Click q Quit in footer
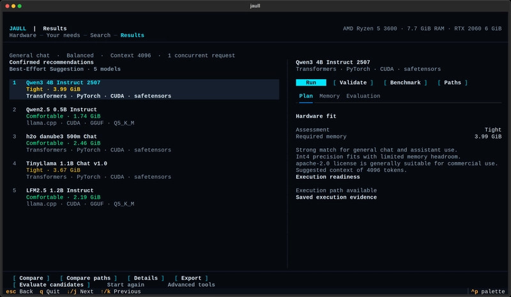 click(x=50, y=291)
